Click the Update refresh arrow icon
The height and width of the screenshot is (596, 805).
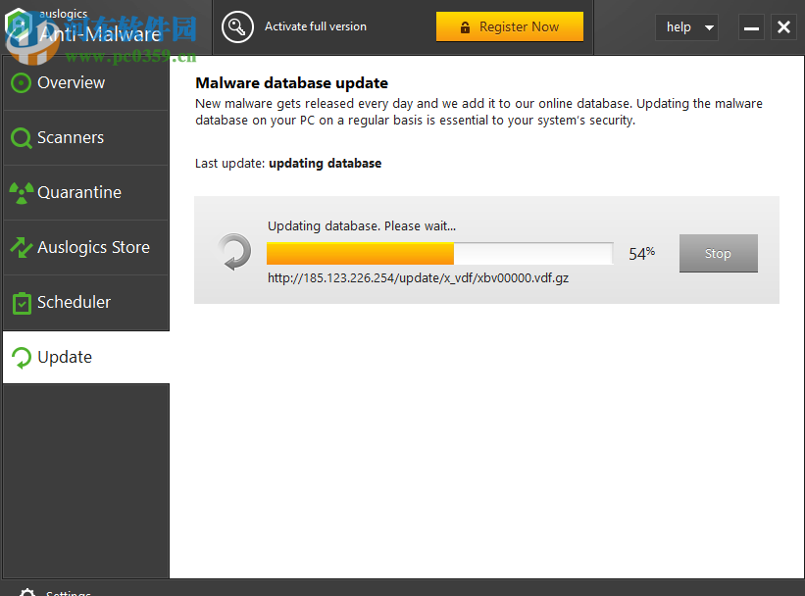(x=22, y=357)
